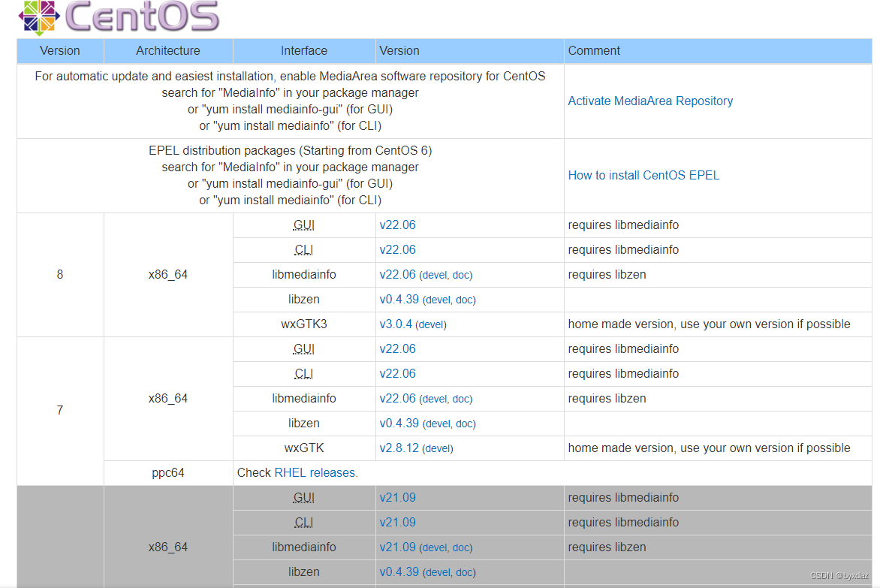Image resolution: width=880 pixels, height=588 pixels.
Task: Open the Activate MediaArea Repository link
Action: (x=650, y=101)
